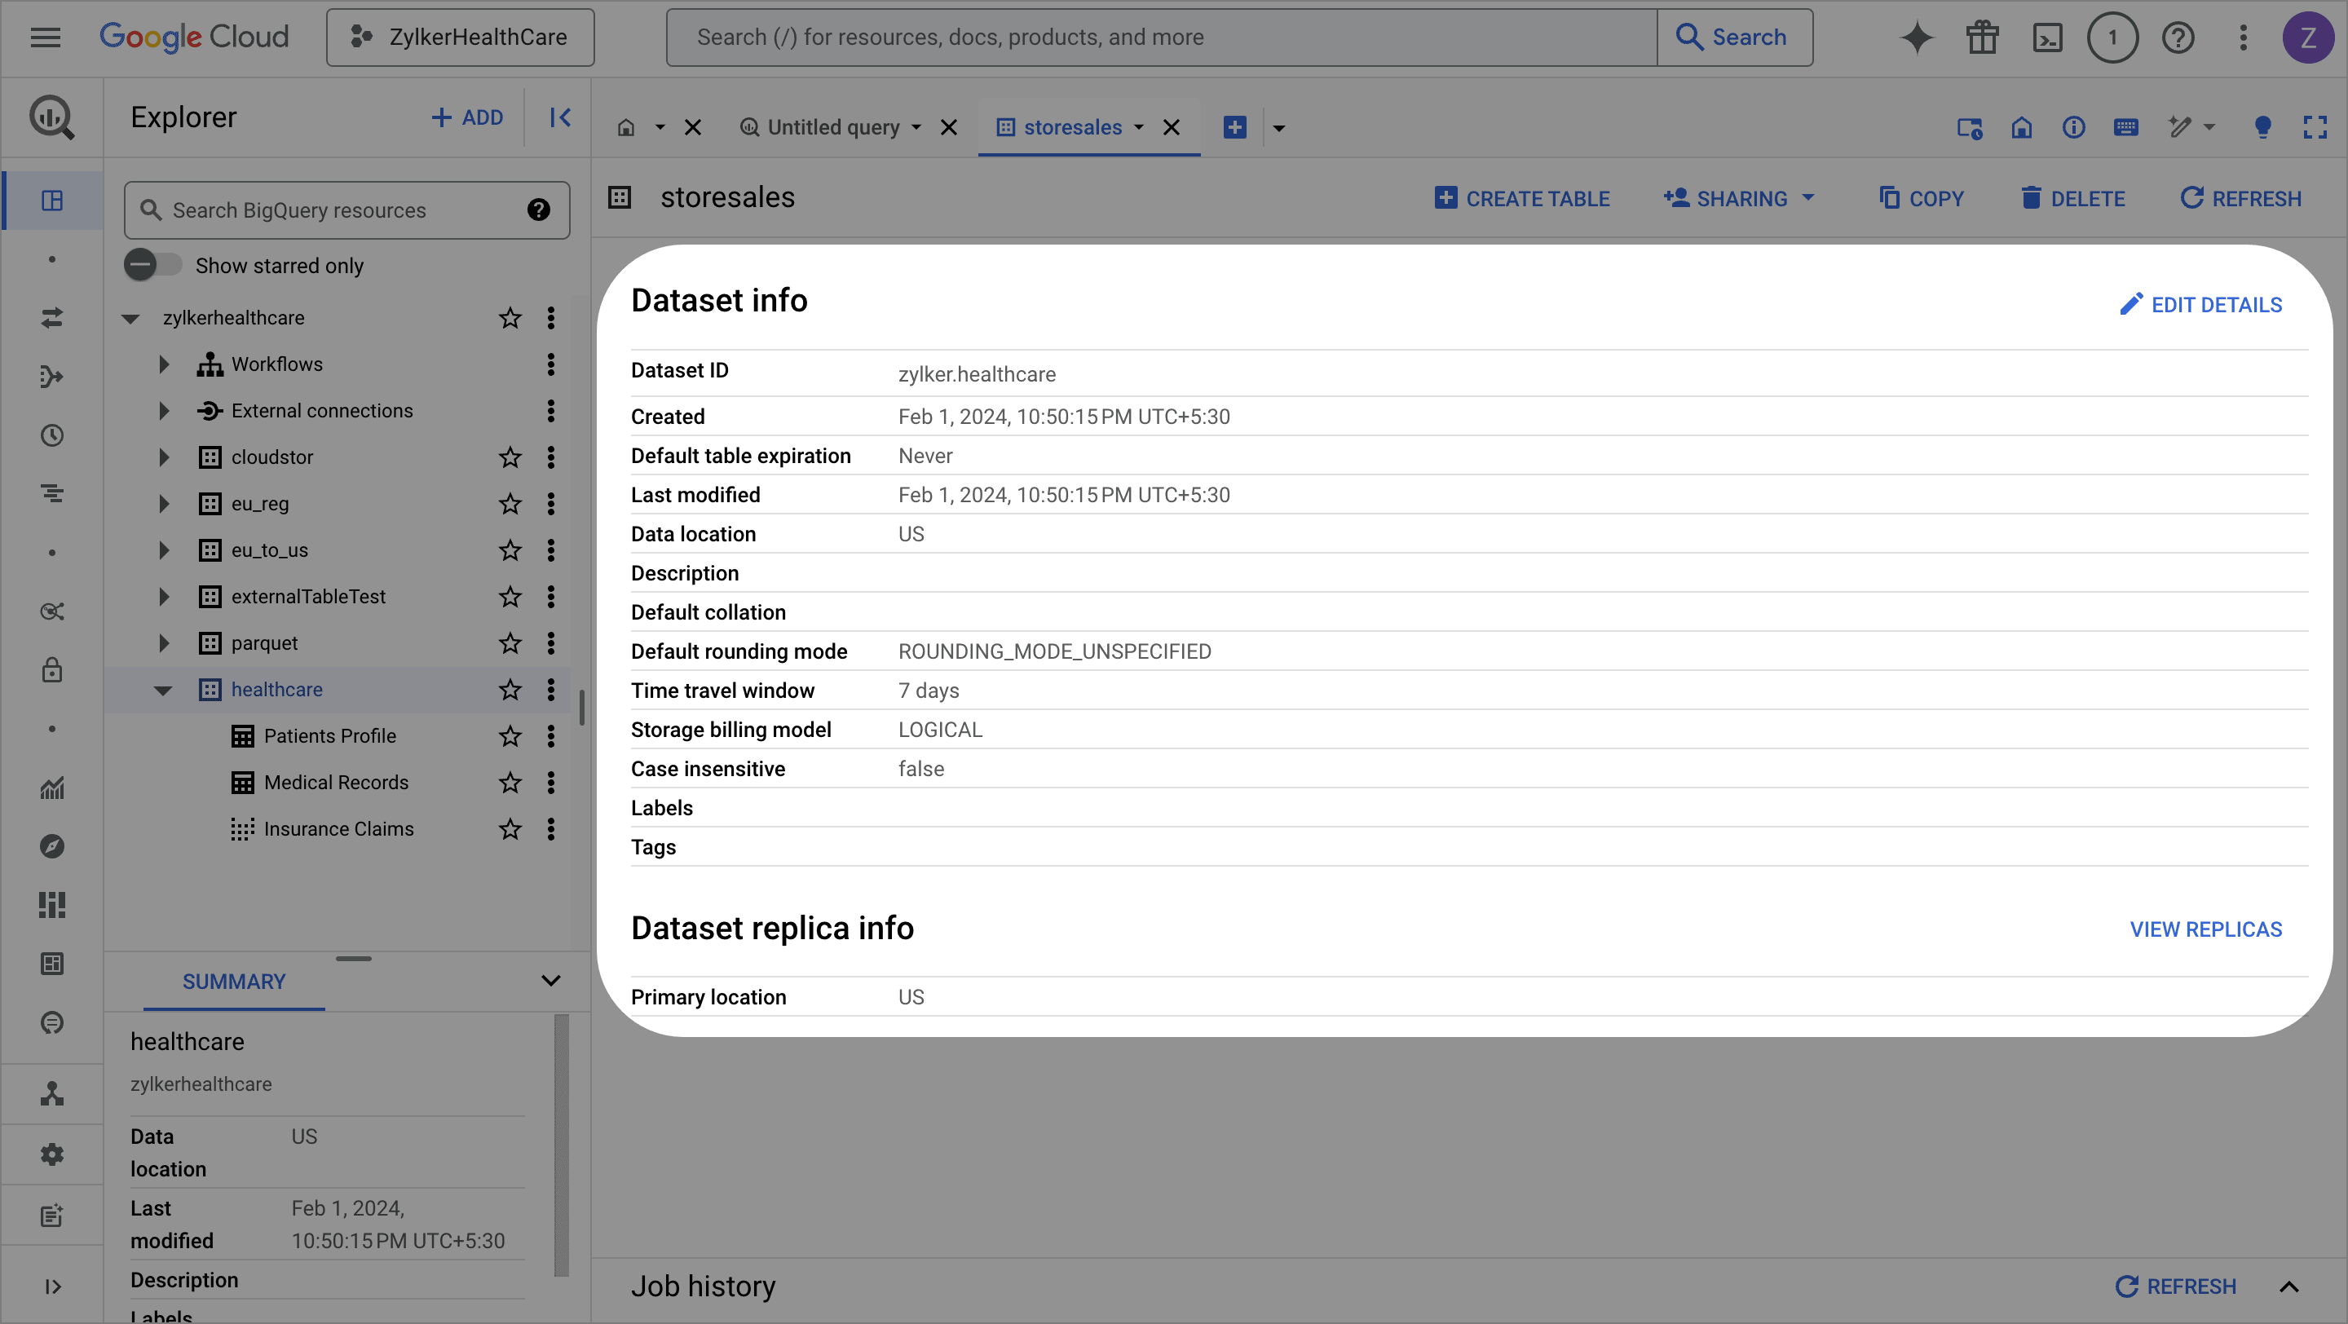Click the COPY dataset button

(x=1922, y=199)
